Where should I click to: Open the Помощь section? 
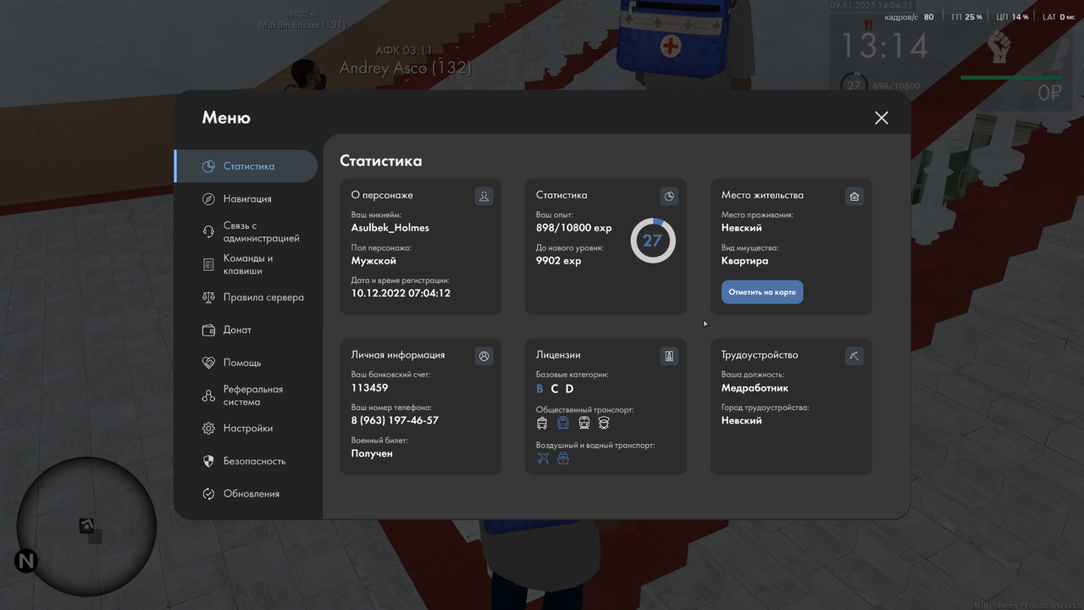(246, 363)
